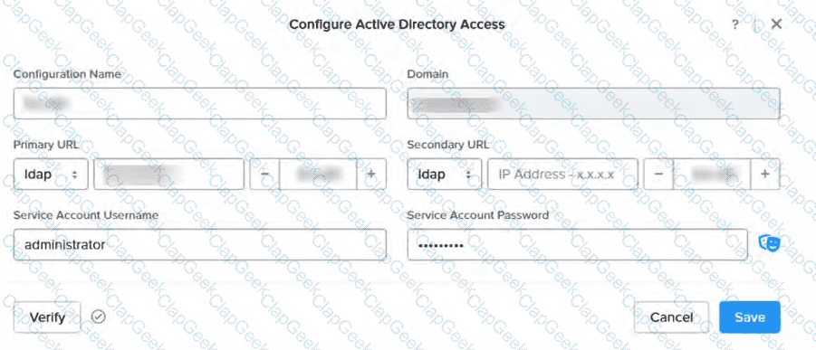Click the Secondary URL IP Address field

pyautogui.click(x=562, y=175)
